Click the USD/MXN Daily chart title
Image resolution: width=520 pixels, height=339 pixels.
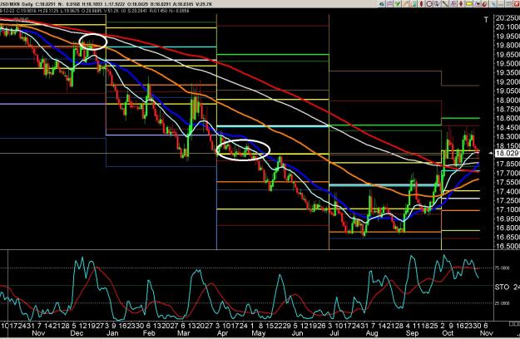pos(17,5)
